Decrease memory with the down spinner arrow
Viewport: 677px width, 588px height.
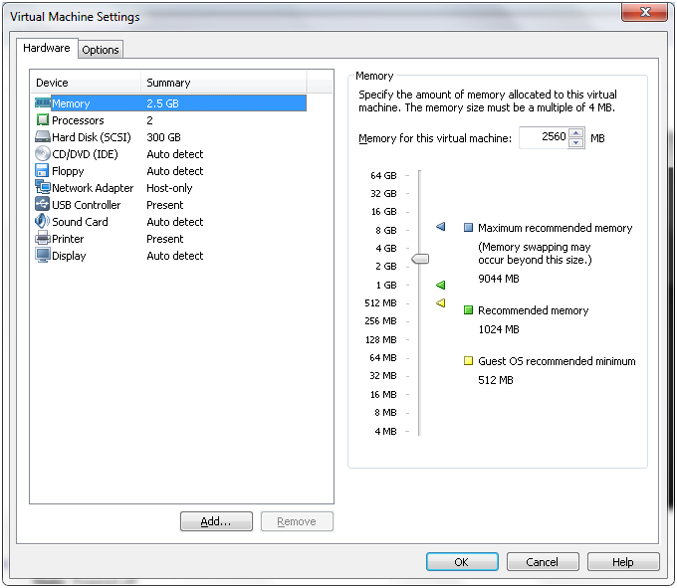(576, 143)
